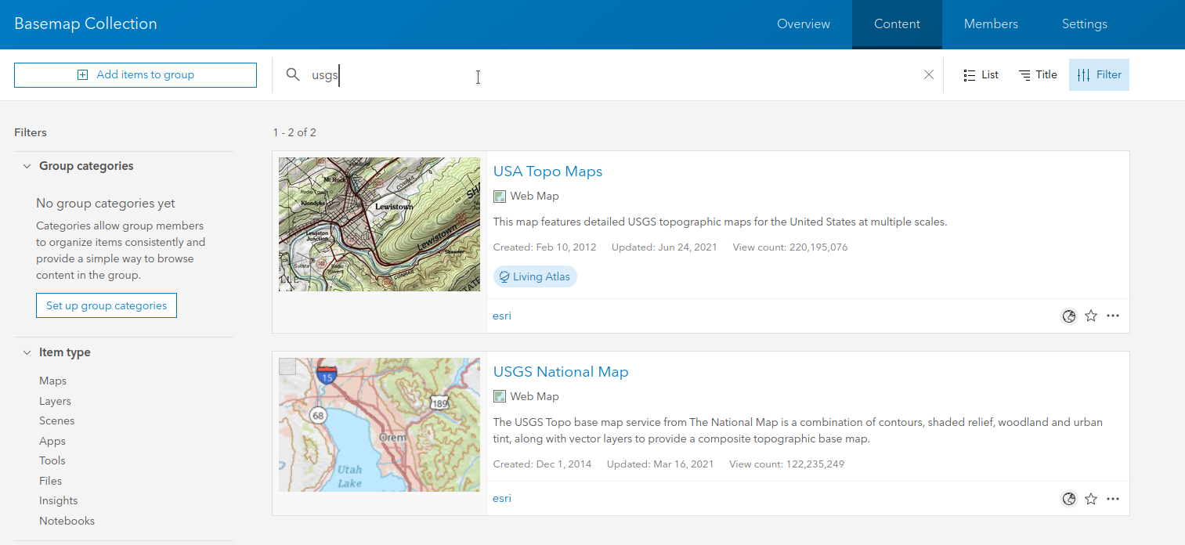1185x545 pixels.
Task: Switch to the Members tab
Action: tap(991, 24)
